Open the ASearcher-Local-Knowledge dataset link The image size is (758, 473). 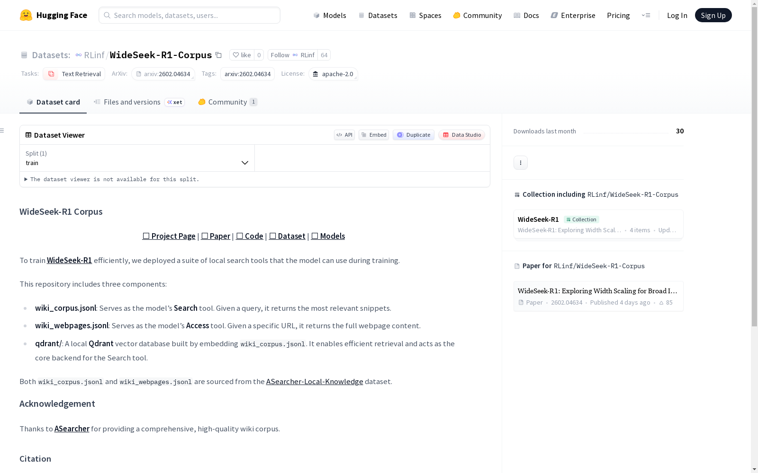coord(315,381)
